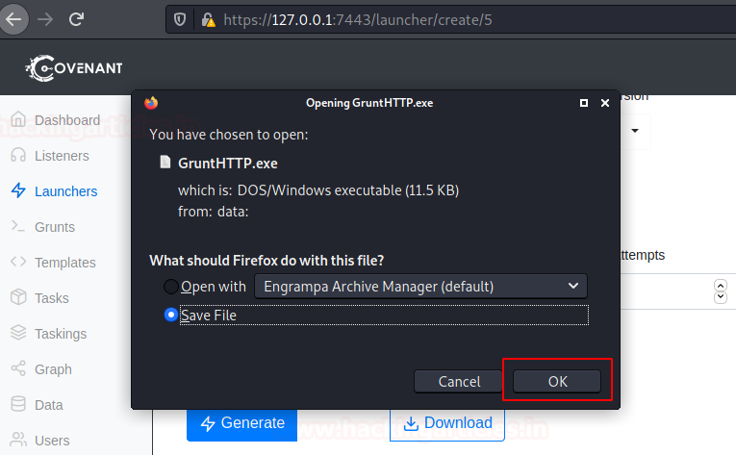Open the dropdown arrow behind the dialog
This screenshot has height=455, width=736.
coord(635,131)
